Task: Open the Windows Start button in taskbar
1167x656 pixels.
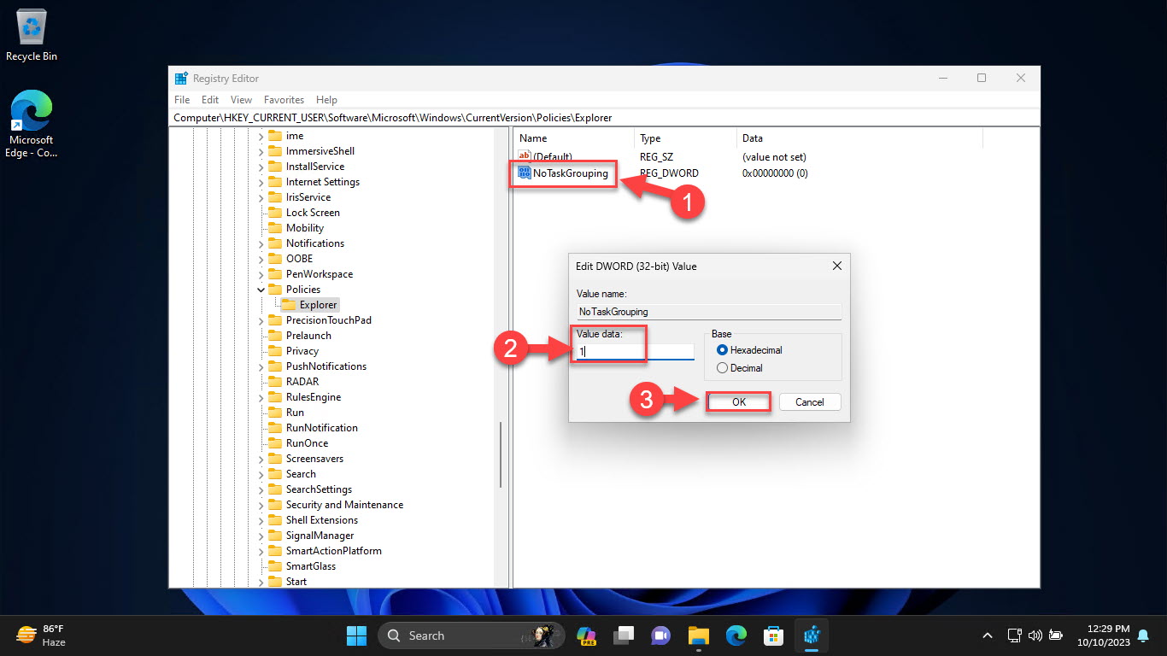Action: pos(356,635)
